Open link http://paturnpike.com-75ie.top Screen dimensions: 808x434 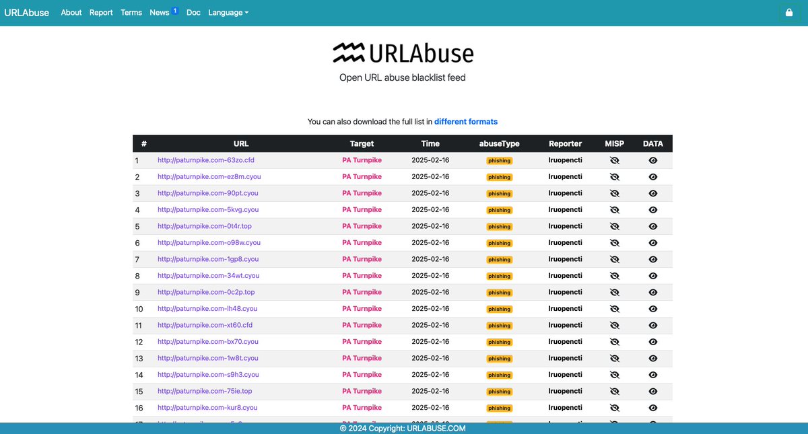[205, 391]
